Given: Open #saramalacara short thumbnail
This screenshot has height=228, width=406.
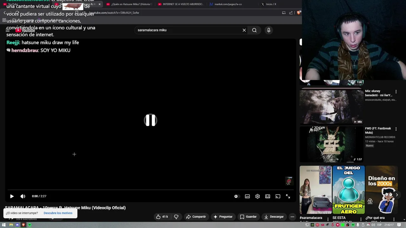Looking at the screenshot, I should 316,190.
